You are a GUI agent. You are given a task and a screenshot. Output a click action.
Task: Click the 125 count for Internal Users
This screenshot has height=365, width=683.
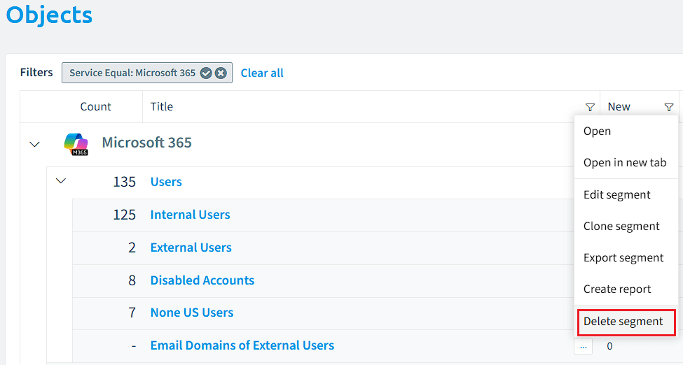click(x=124, y=215)
